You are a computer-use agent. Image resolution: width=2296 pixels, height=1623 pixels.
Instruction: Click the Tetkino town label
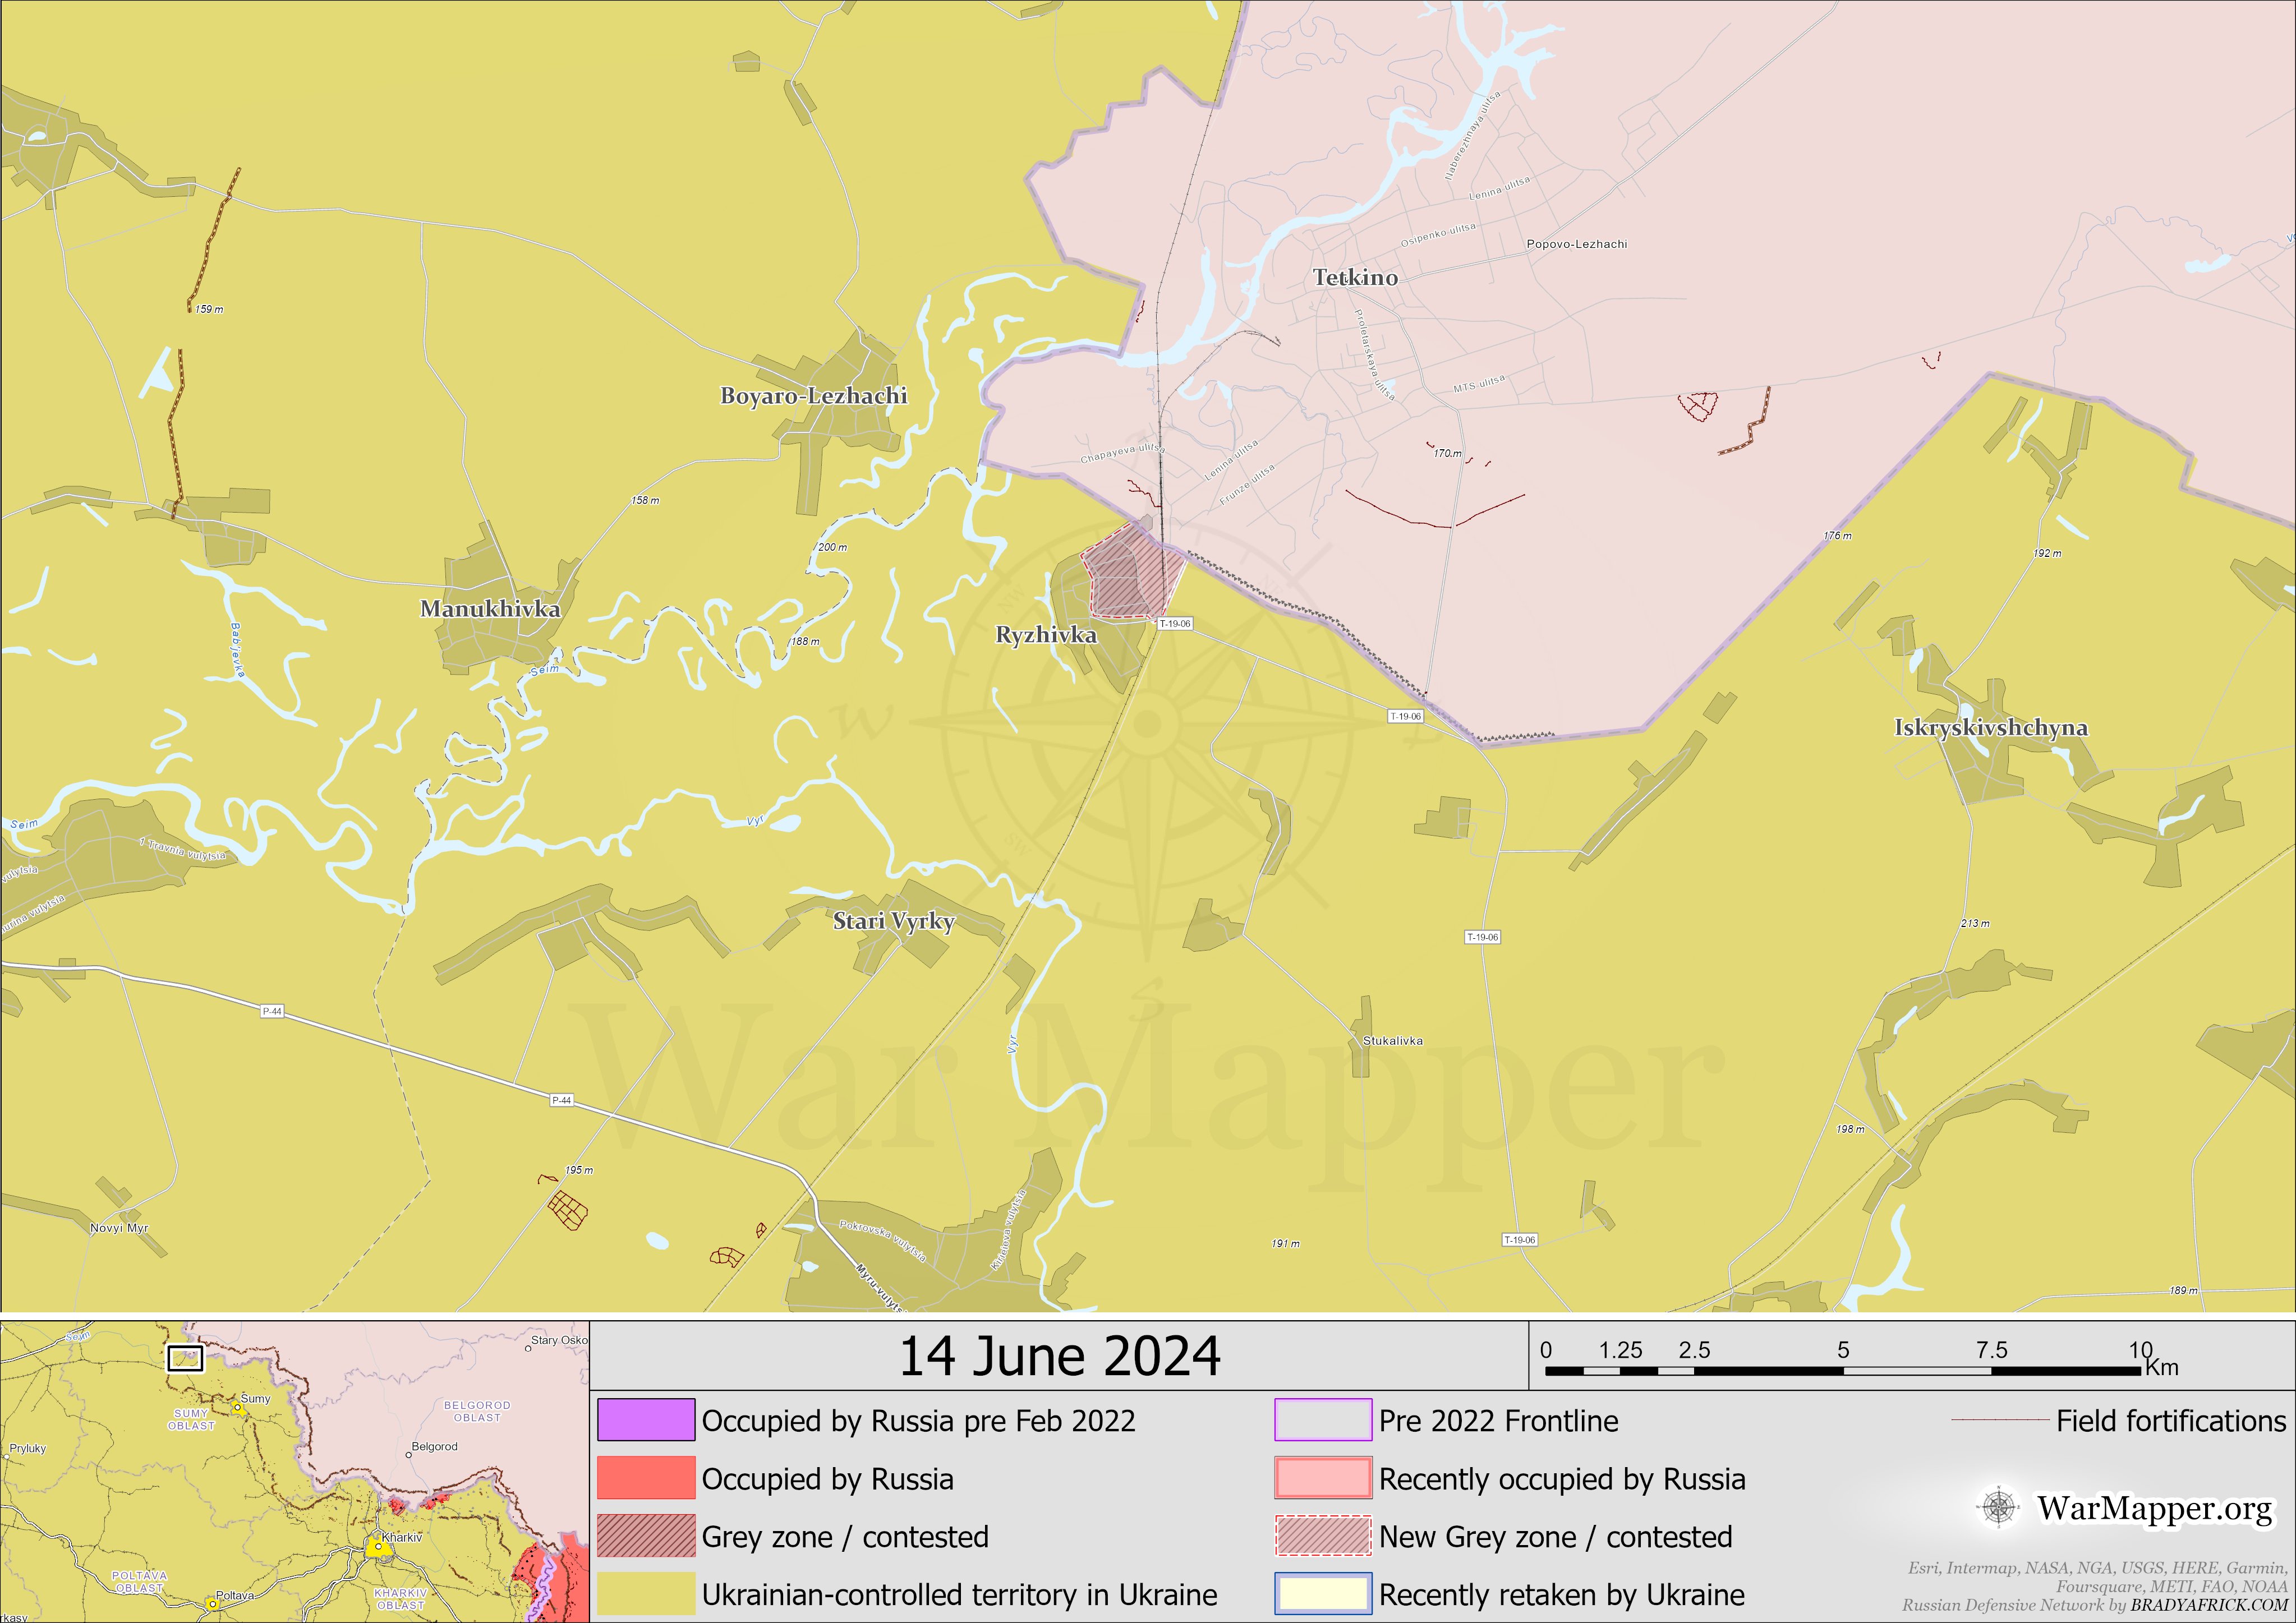(x=1355, y=277)
